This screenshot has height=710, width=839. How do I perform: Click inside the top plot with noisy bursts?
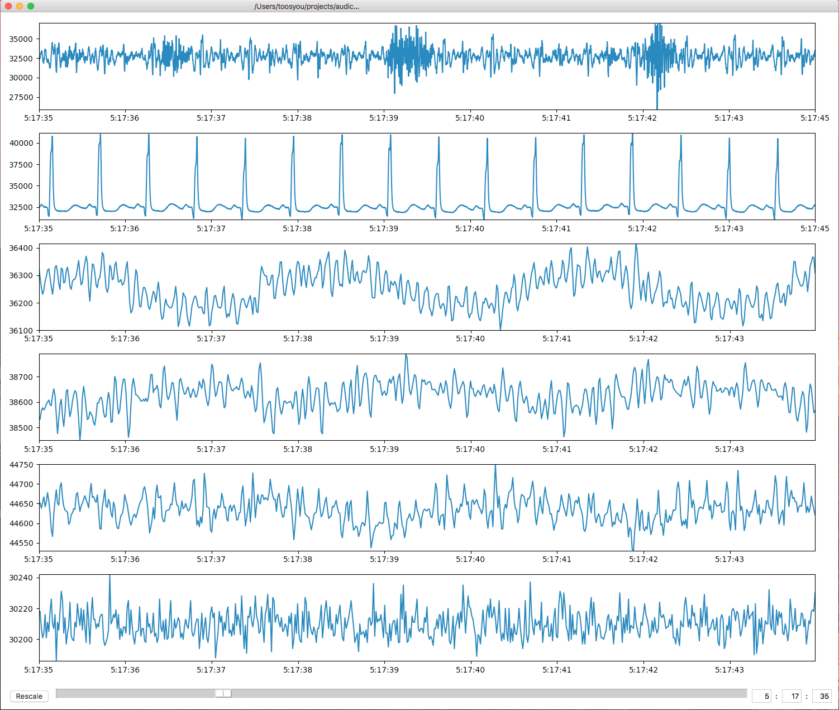click(427, 66)
